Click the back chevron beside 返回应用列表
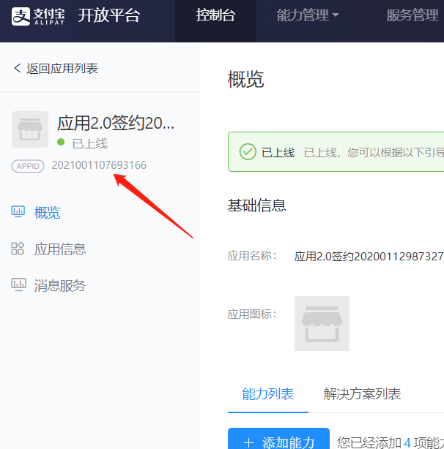This screenshot has height=449, width=444. tap(17, 68)
